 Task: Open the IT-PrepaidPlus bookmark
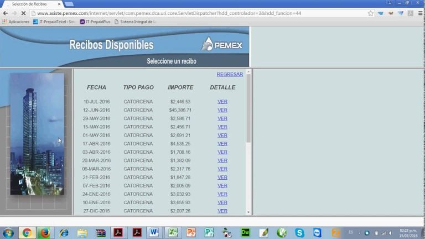tap(95, 22)
